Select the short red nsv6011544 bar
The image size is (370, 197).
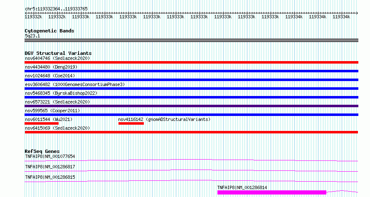click(x=42, y=123)
